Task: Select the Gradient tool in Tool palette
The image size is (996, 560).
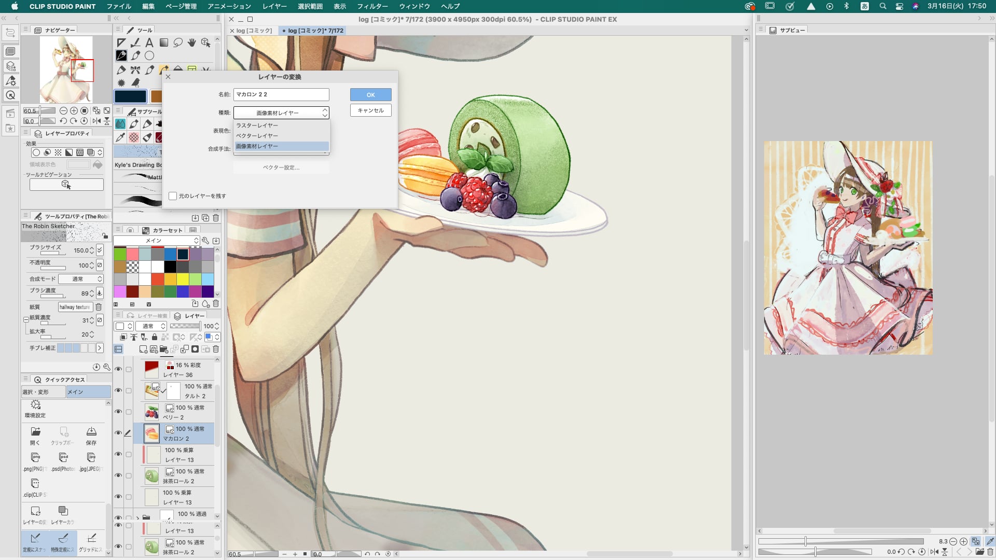Action: coord(164,43)
